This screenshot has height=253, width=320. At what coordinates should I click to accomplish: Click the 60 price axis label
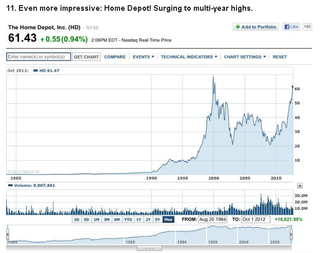click(x=297, y=89)
